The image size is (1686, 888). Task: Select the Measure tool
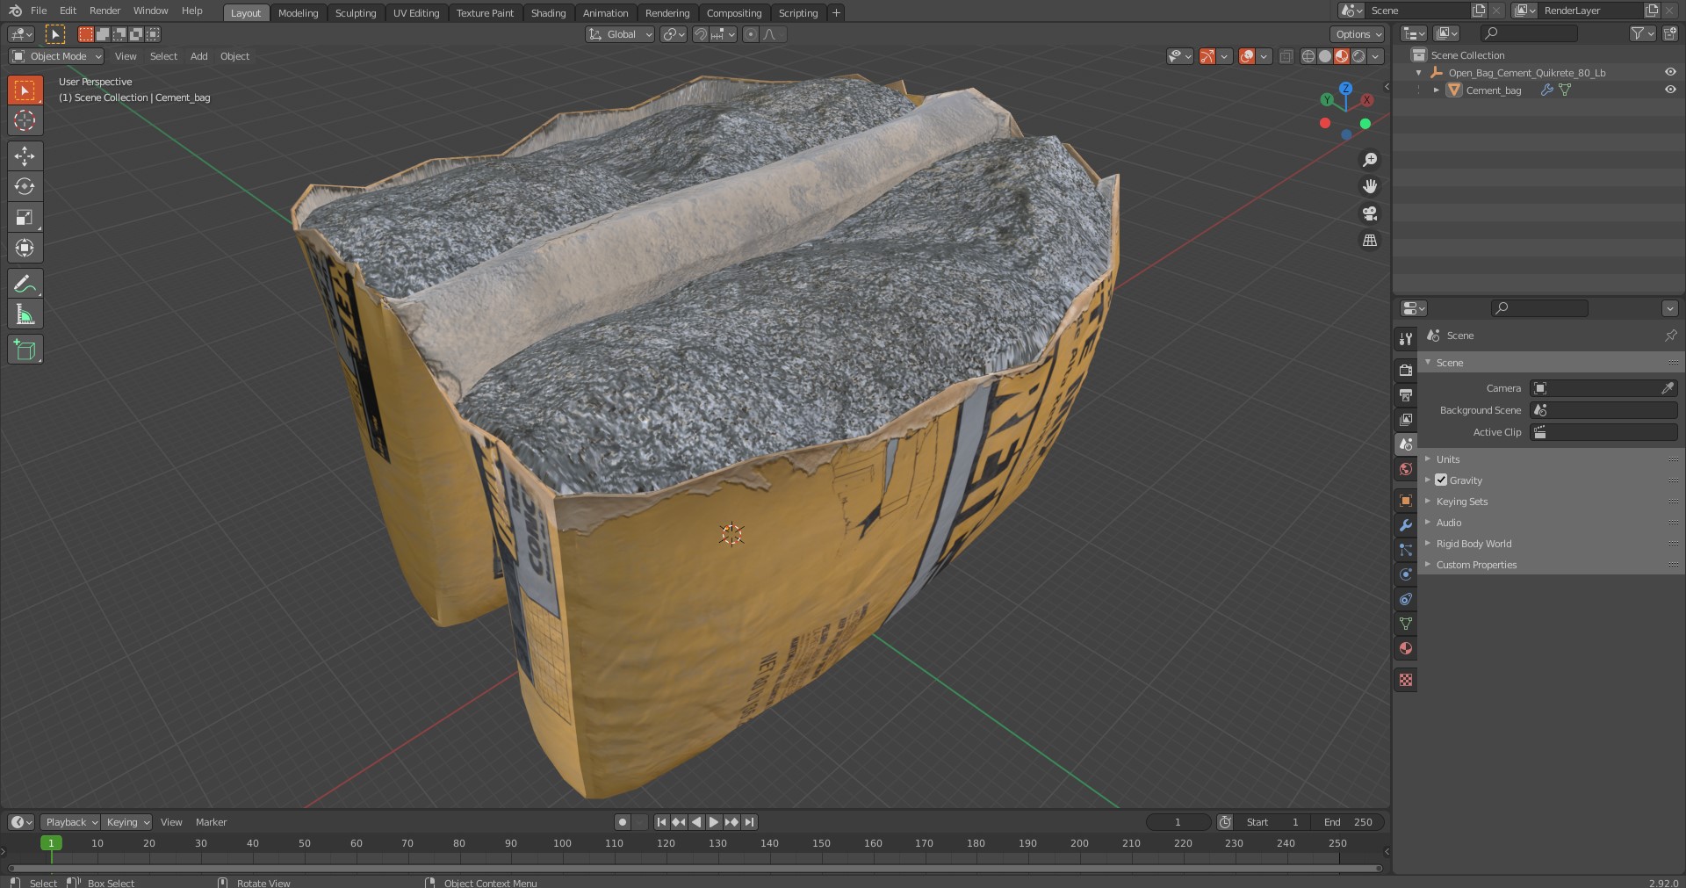(25, 314)
